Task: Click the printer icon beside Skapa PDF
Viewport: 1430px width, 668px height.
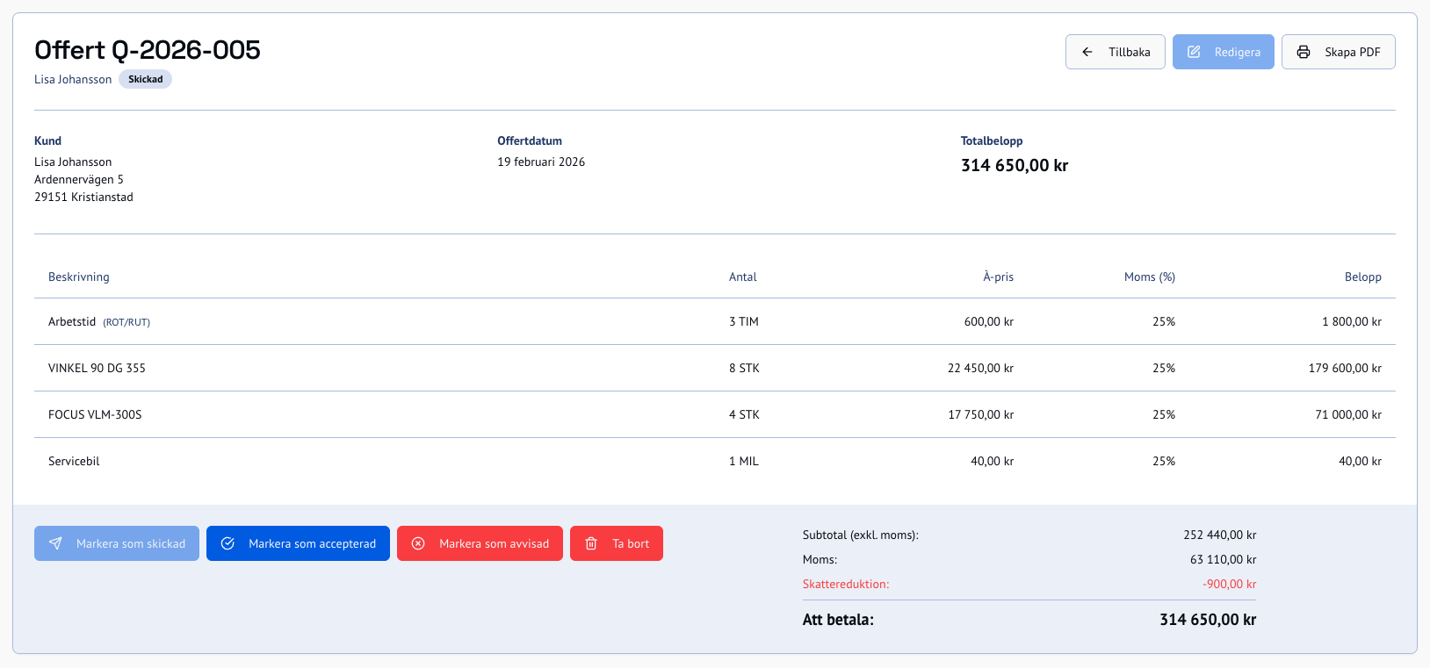Action: coord(1304,52)
